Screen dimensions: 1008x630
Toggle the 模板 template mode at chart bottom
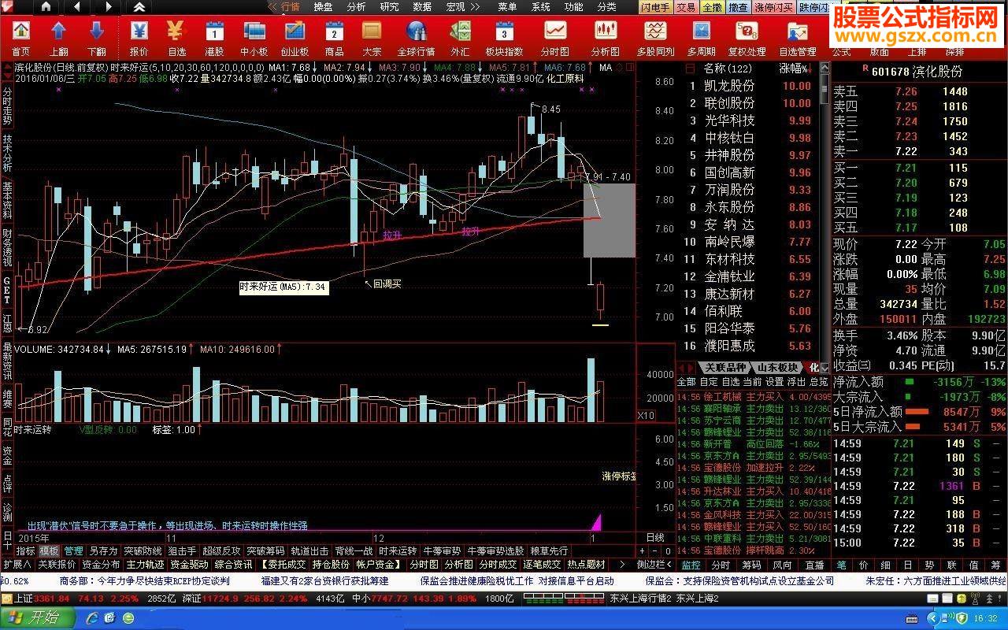point(49,550)
